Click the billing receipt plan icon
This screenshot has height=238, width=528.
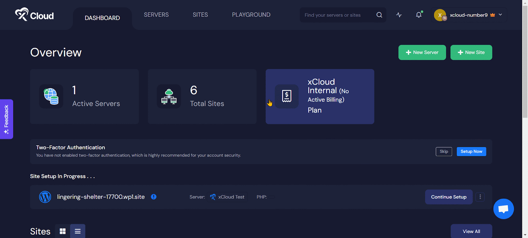click(x=287, y=96)
